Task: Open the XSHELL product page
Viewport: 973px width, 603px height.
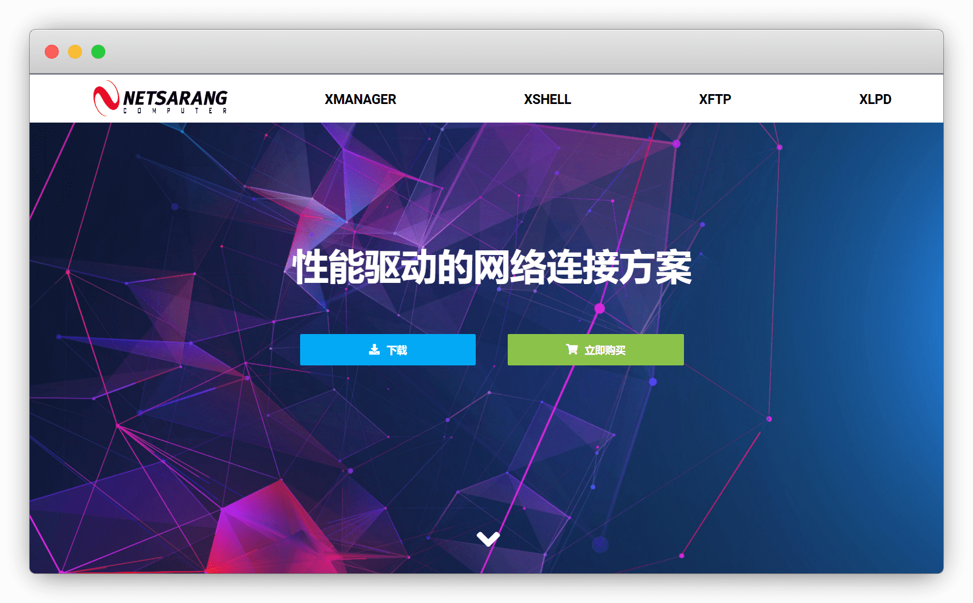Action: [x=547, y=99]
